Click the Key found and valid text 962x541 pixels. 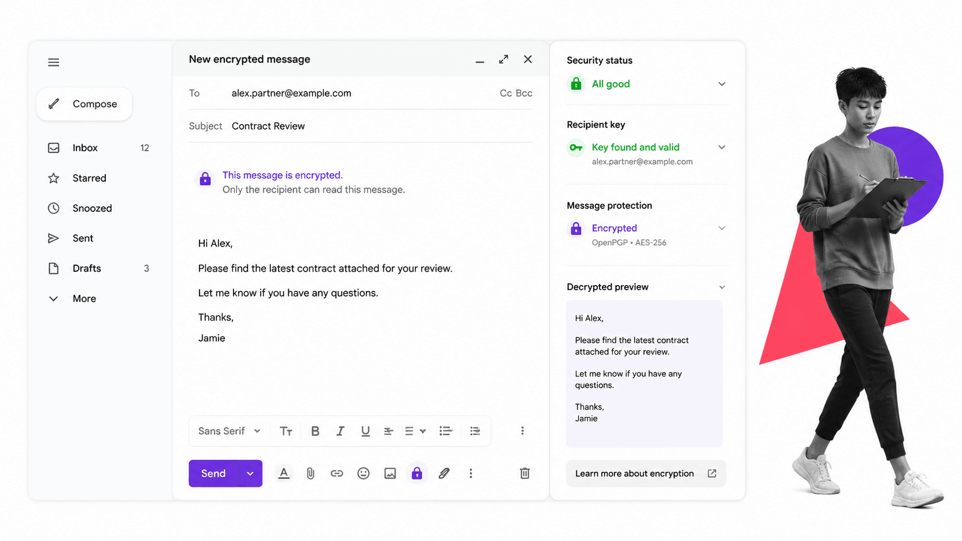(x=636, y=148)
